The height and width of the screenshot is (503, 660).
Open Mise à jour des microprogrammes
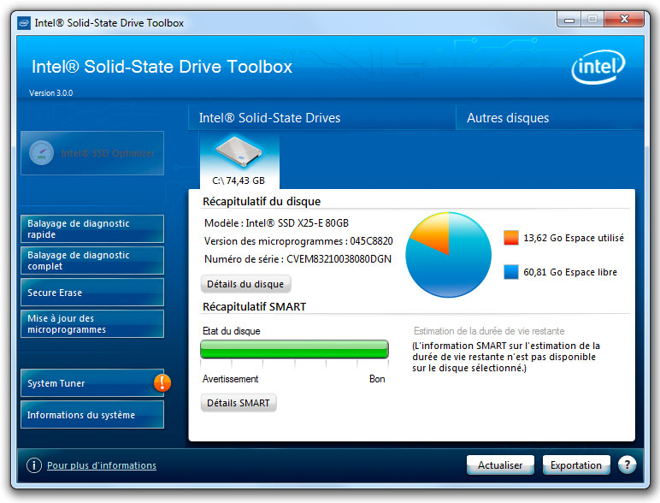click(92, 324)
